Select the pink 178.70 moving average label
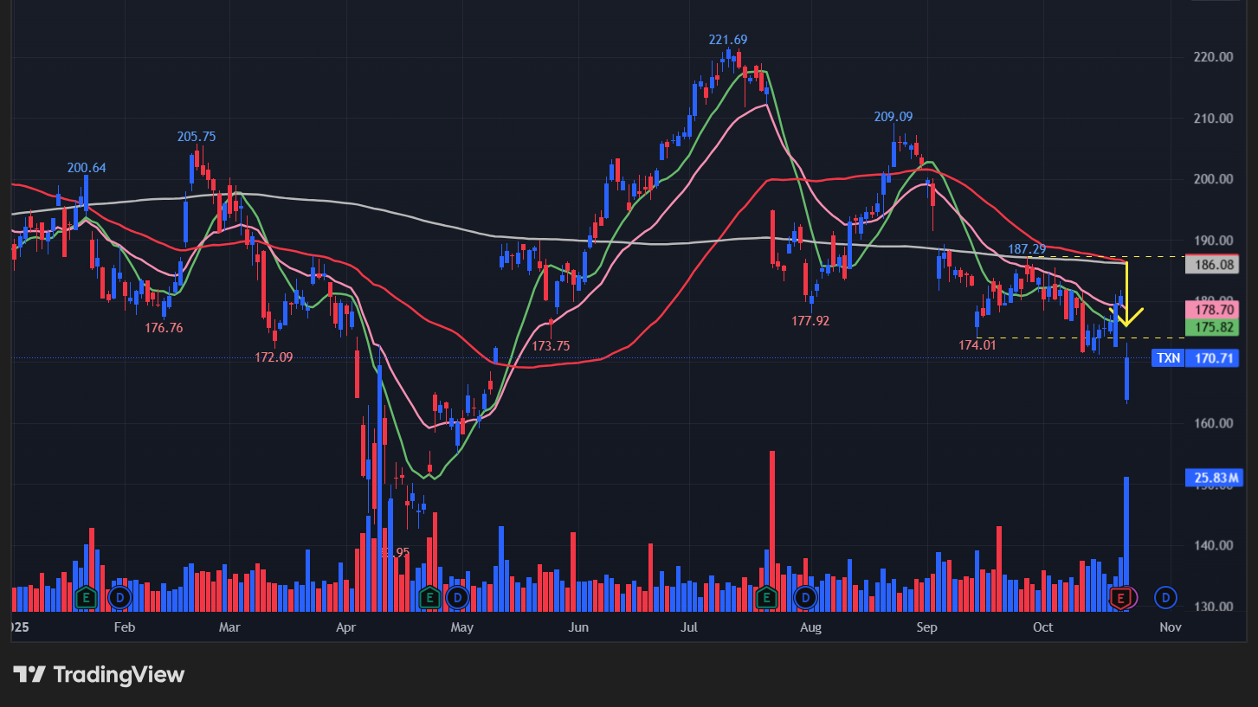 pyautogui.click(x=1211, y=310)
